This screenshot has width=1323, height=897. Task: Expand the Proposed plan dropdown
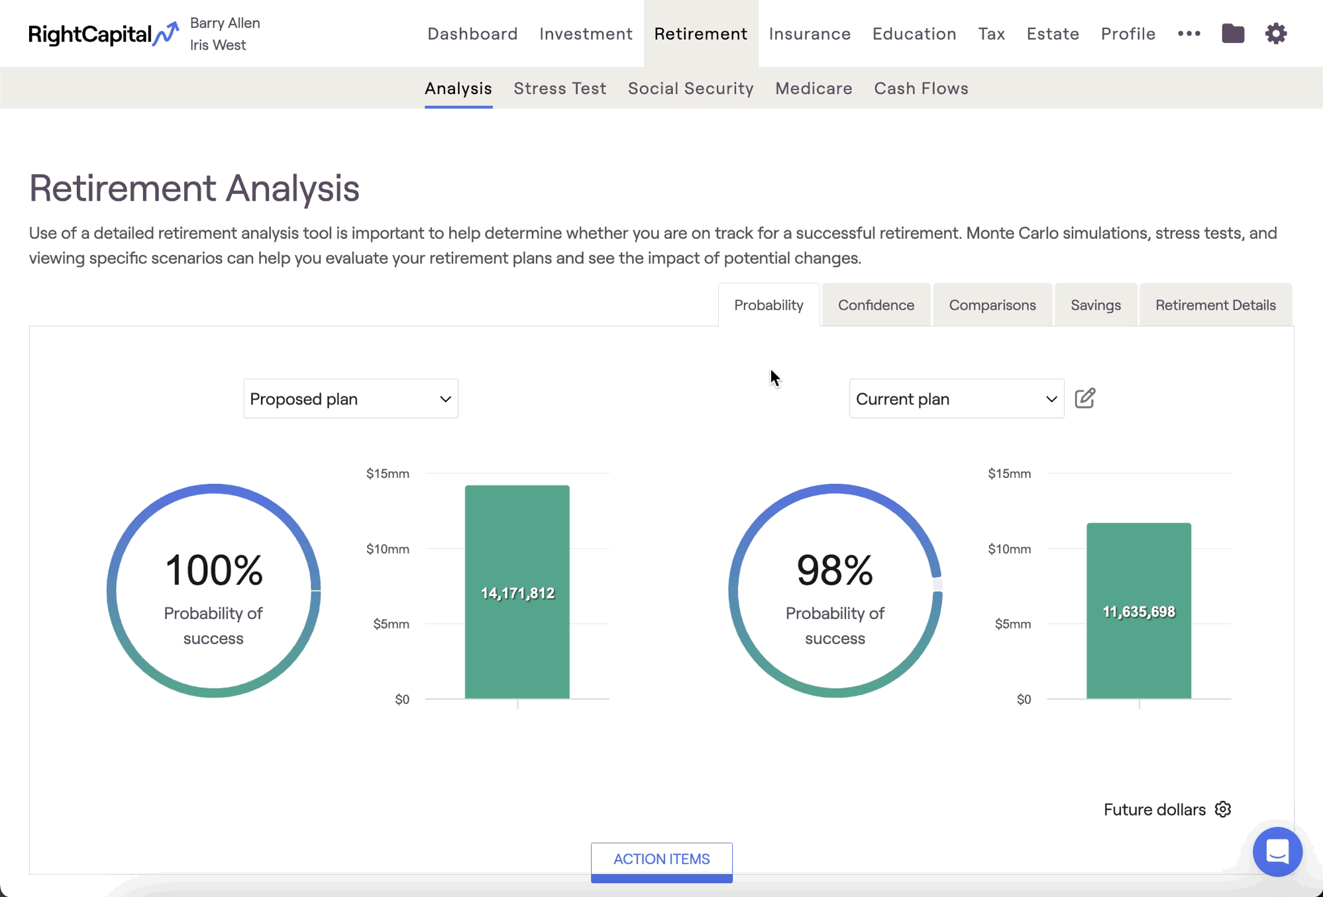pos(350,399)
